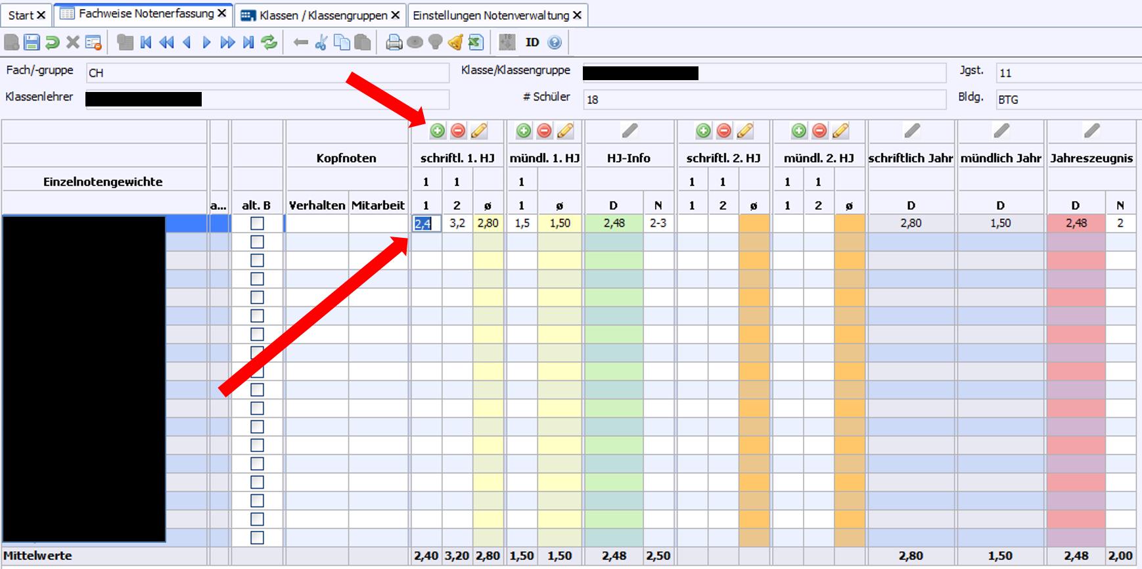Click the Jahreszeugnis column header
Image resolution: width=1142 pixels, height=569 pixels.
(1091, 158)
